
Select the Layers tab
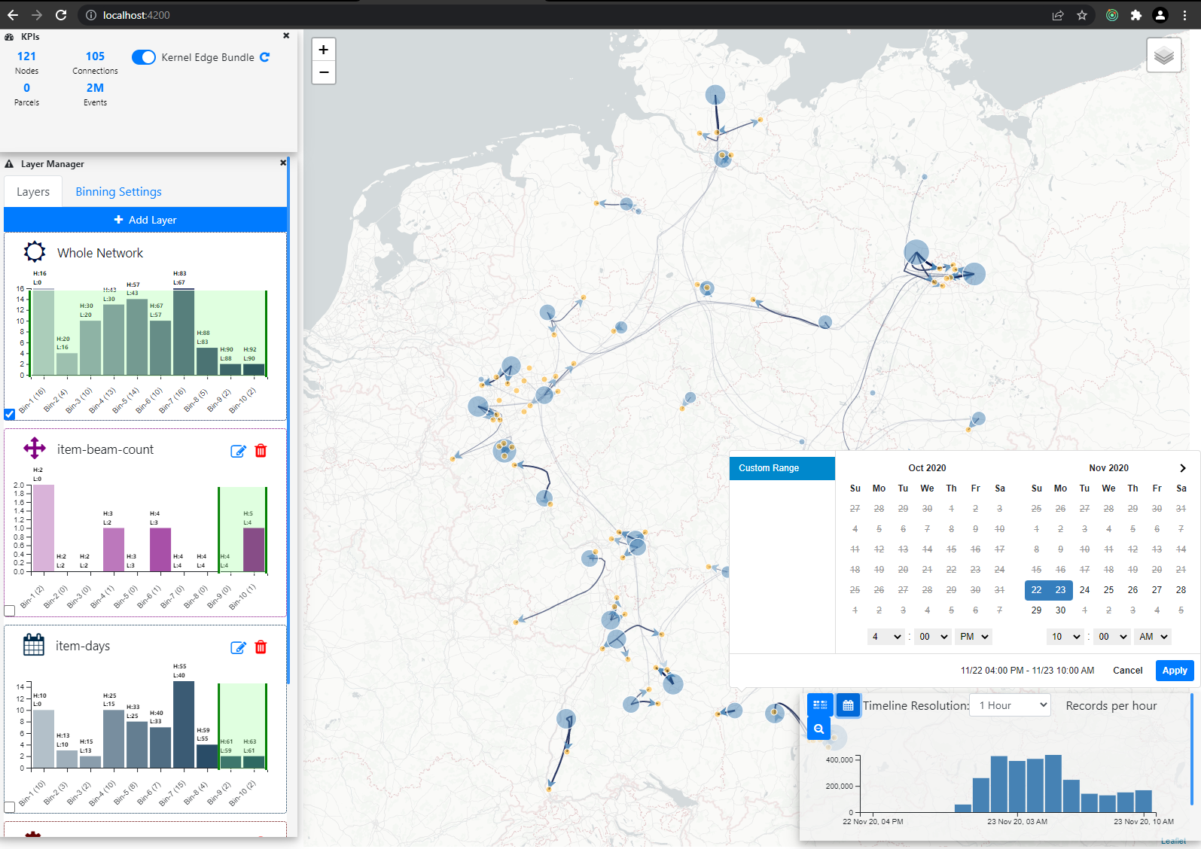tap(33, 192)
